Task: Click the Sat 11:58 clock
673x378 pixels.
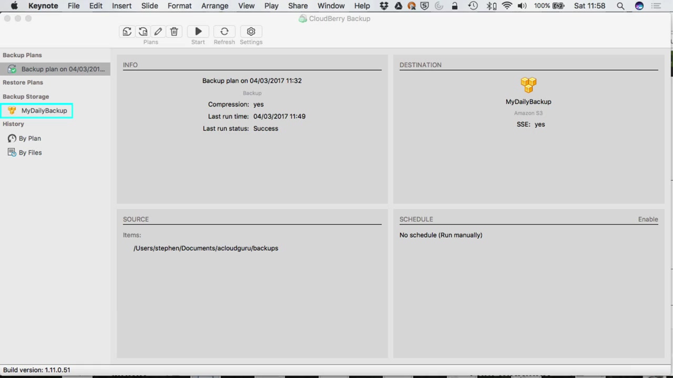Action: [x=589, y=6]
